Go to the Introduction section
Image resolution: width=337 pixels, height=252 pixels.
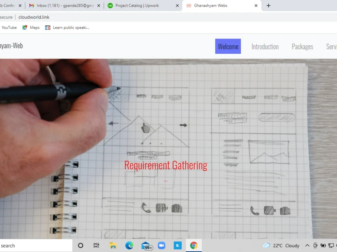(265, 46)
